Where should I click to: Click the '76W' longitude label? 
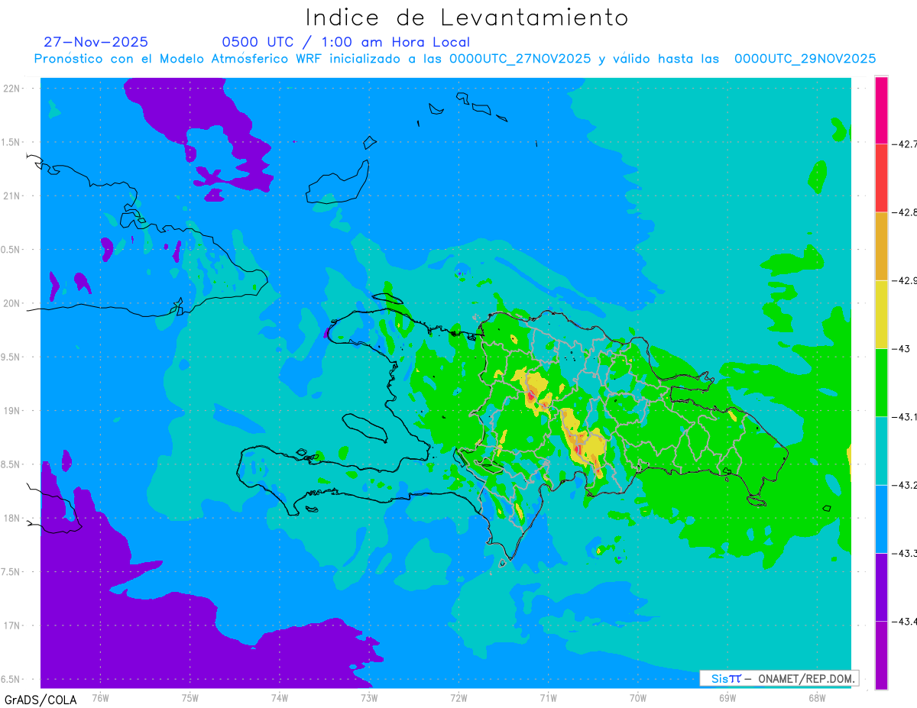point(100,697)
